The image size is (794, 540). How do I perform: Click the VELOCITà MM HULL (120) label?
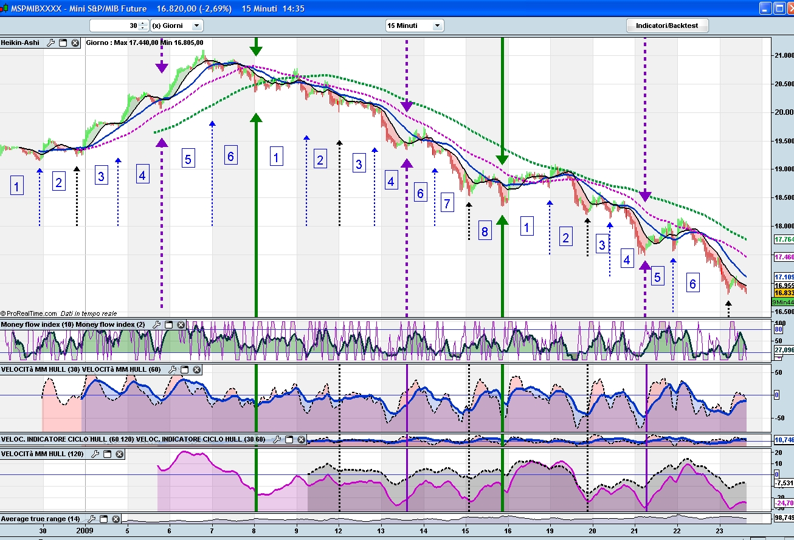43,454
